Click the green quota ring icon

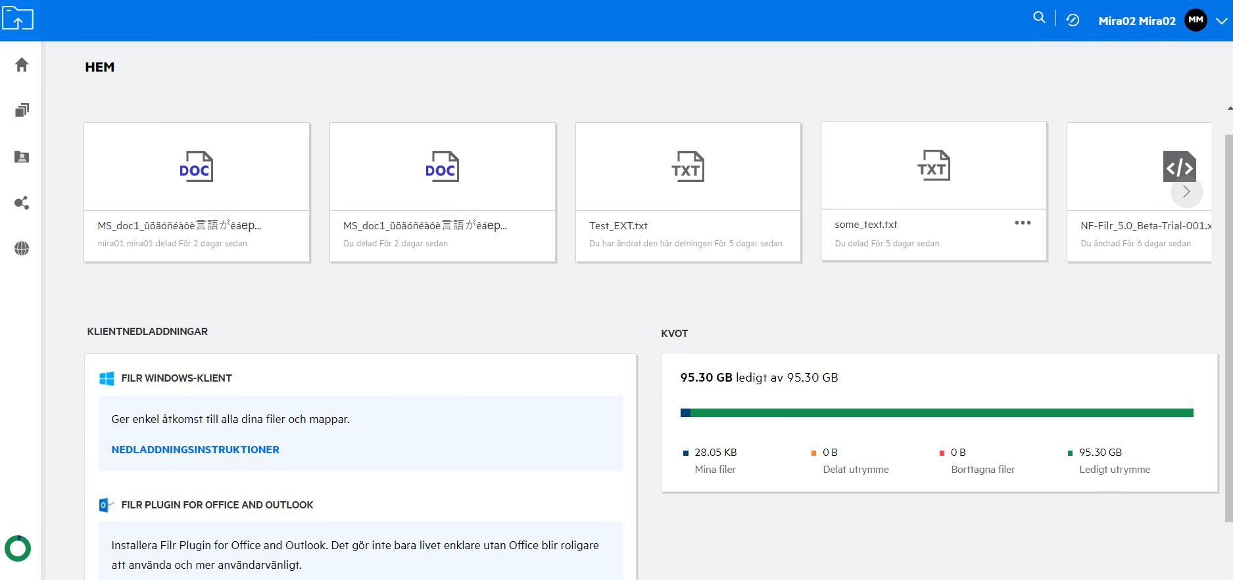18,548
